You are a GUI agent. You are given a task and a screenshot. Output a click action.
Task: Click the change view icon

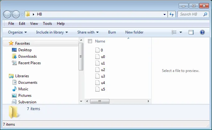174,32
